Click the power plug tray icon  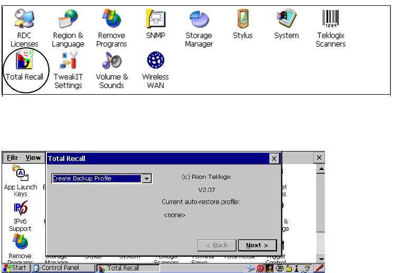coord(307,268)
